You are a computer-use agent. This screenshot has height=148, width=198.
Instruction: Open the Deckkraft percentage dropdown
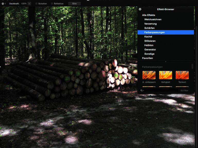coord(29,4)
